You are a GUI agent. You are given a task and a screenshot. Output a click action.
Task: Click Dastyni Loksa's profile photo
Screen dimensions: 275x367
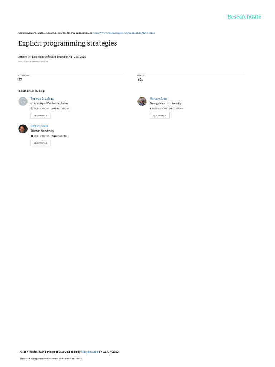pyautogui.click(x=23, y=129)
